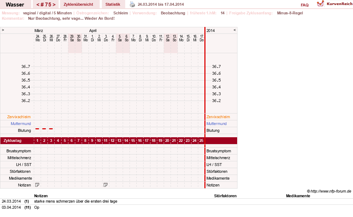This screenshot has width=353, height=217.
Task: Expand the chart with the left '>' arrow
Action: [3, 30]
